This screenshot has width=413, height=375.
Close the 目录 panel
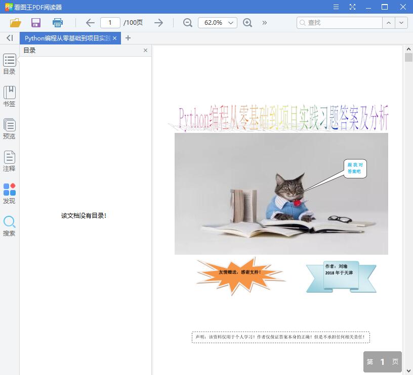[145, 50]
